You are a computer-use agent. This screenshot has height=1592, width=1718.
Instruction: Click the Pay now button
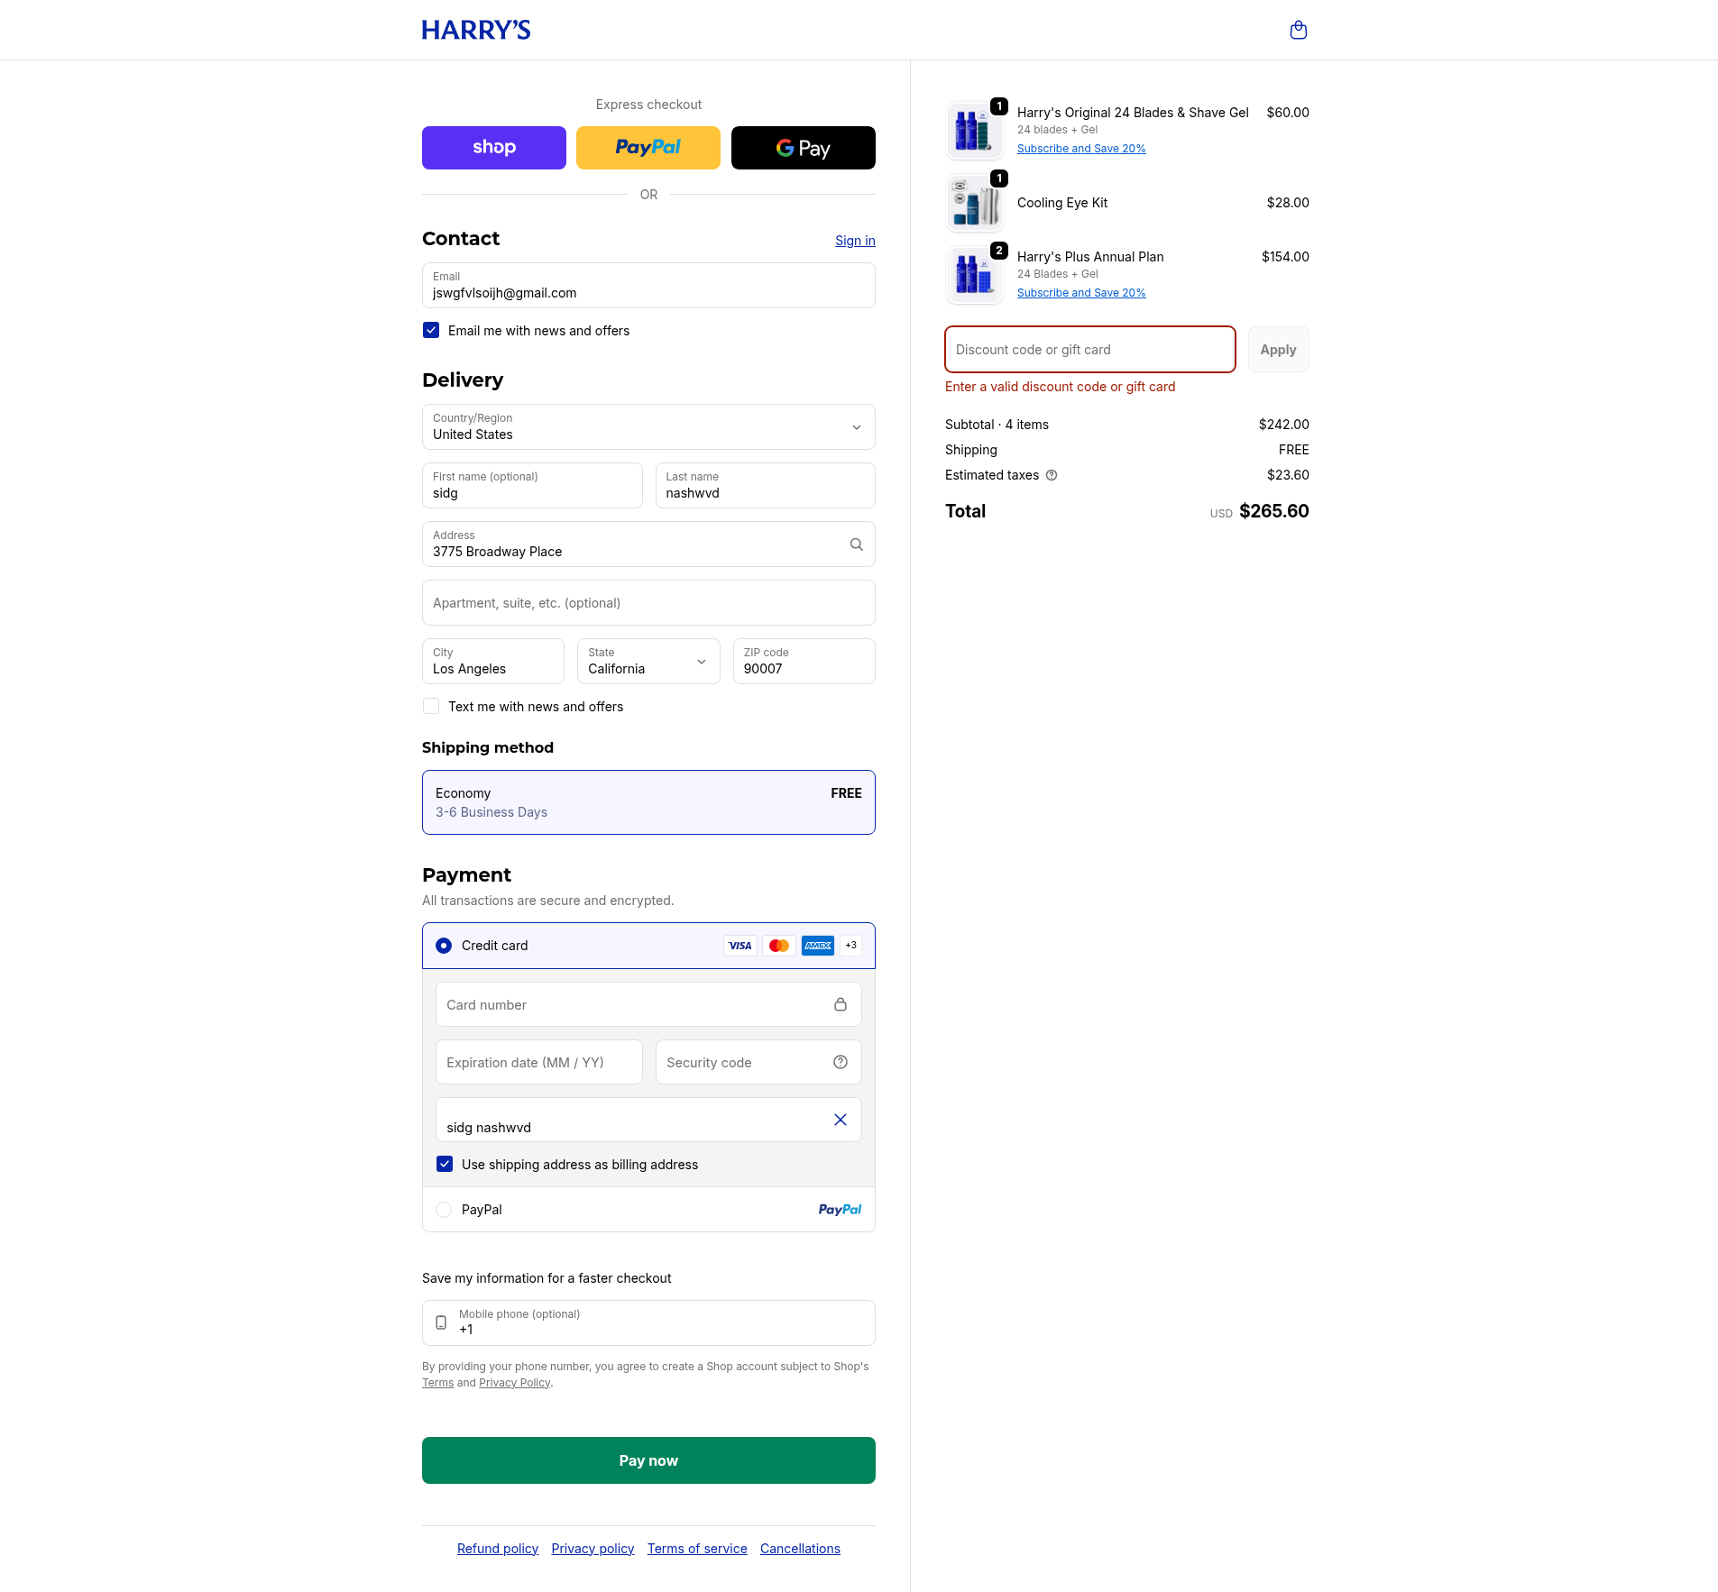tap(648, 1460)
